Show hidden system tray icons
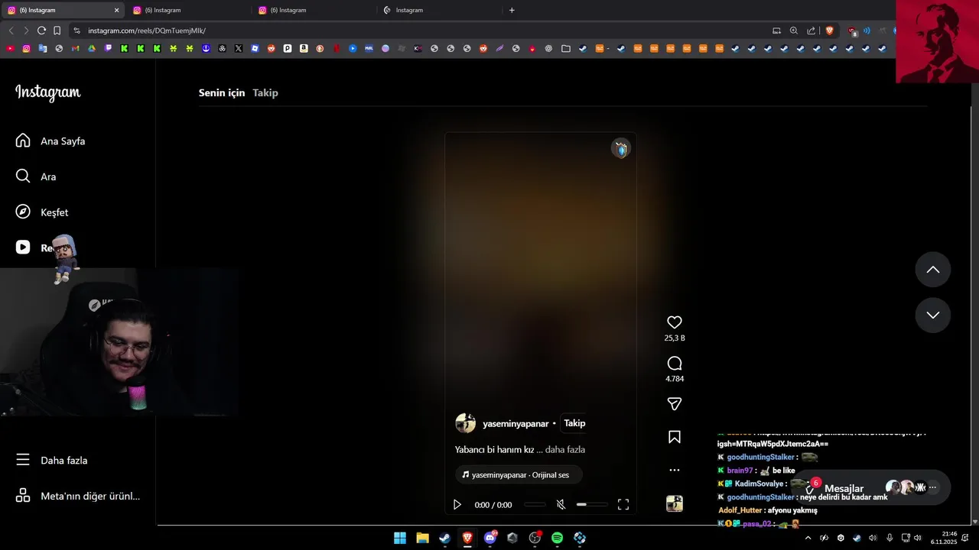979x550 pixels. click(x=808, y=538)
